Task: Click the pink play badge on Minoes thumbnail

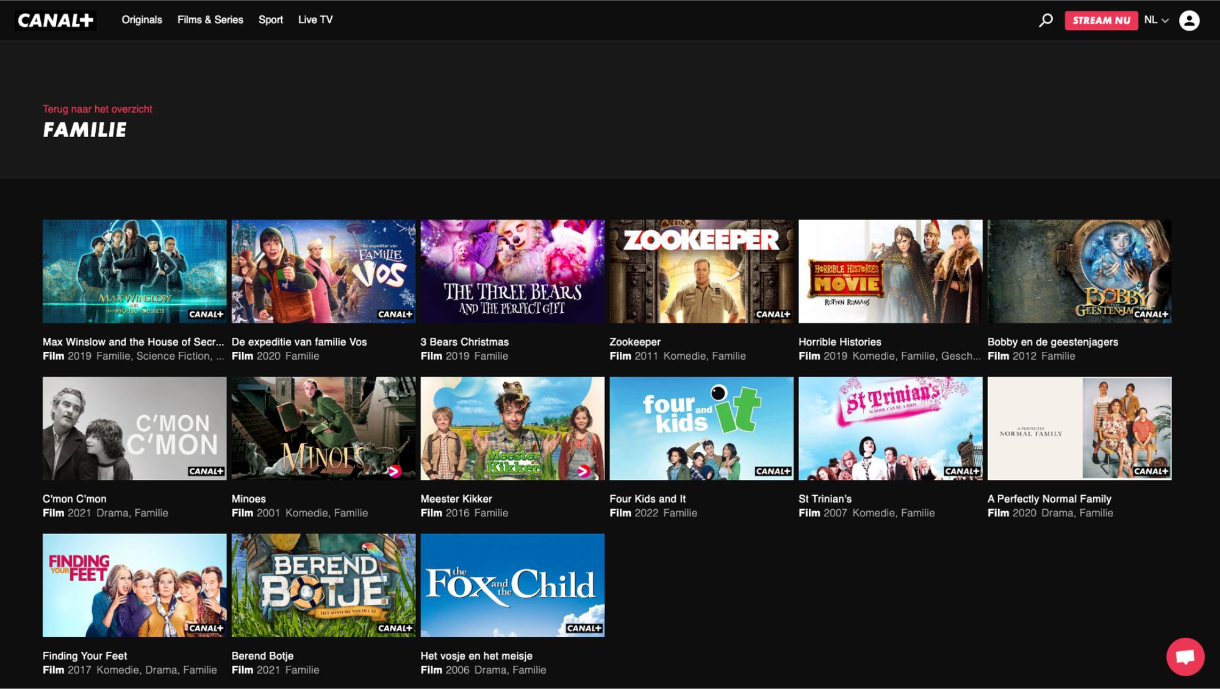Action: tap(394, 471)
